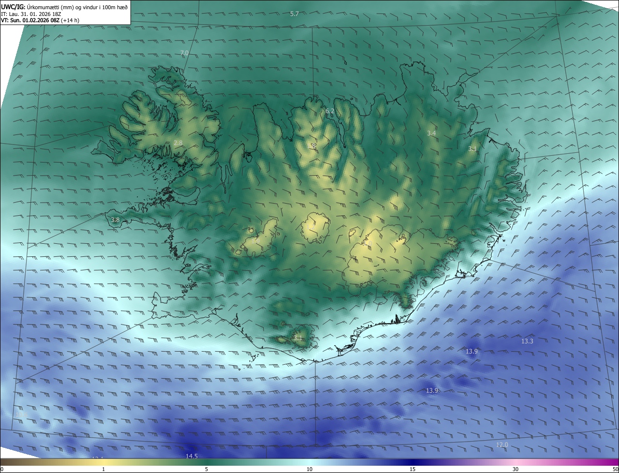The image size is (619, 473).
Task: Click the 3.4 value label
Action: click(431, 133)
